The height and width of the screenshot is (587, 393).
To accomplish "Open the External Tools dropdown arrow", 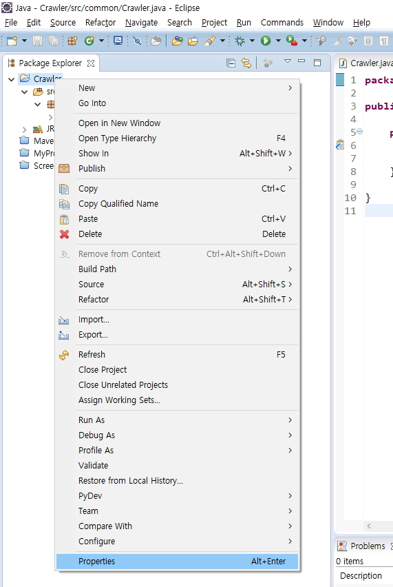I will pyautogui.click(x=304, y=41).
